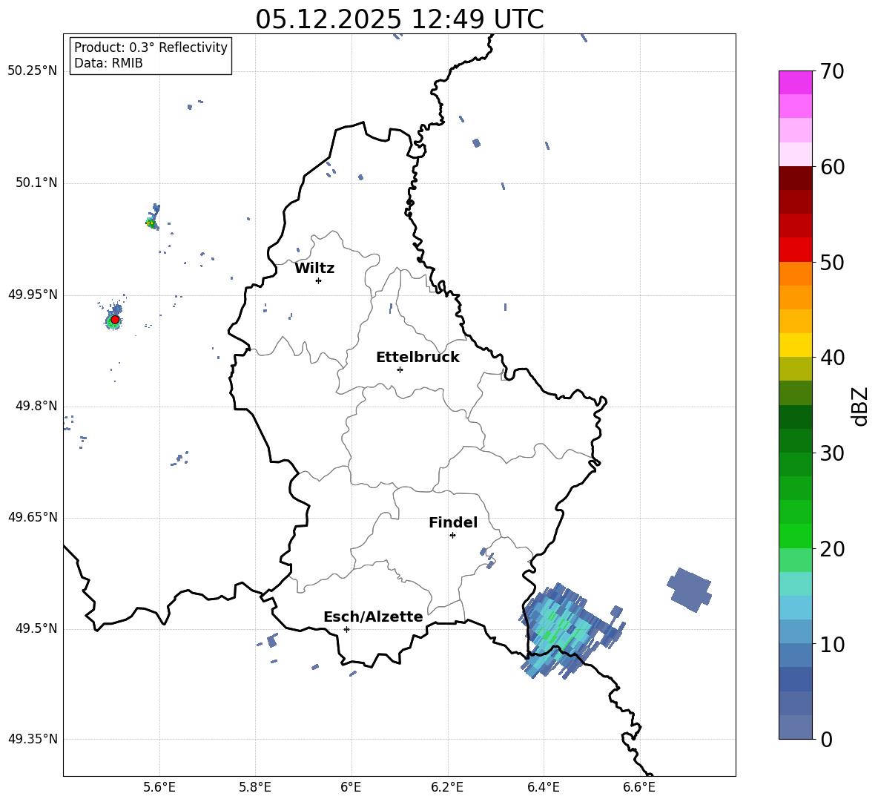Click the Esch/Alzette city label
878x802 pixels.
click(373, 617)
